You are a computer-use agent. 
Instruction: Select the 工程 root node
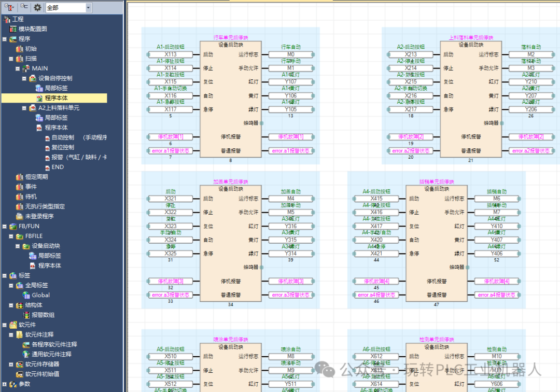(18, 19)
